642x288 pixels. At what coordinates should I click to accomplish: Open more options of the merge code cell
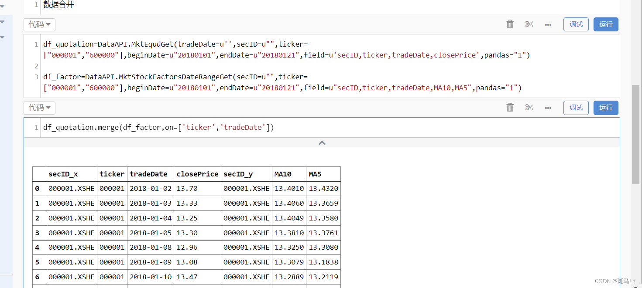pos(548,107)
